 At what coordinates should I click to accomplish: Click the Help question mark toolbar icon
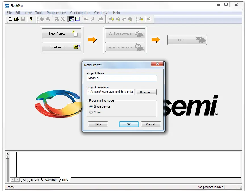31,19
